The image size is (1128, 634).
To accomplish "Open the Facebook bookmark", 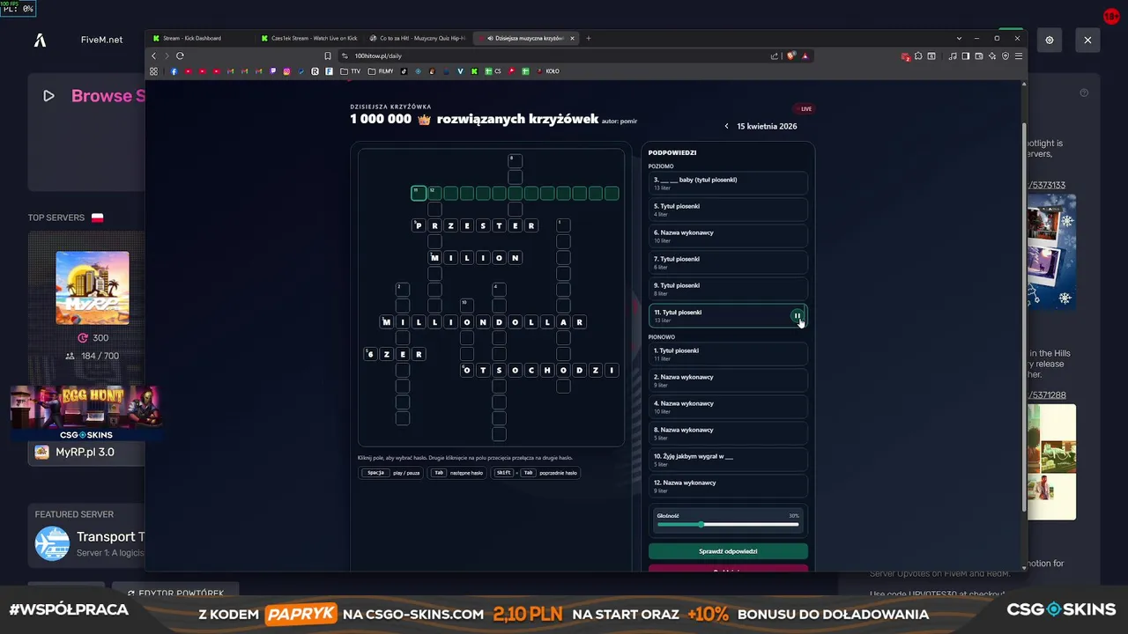I will [x=174, y=71].
